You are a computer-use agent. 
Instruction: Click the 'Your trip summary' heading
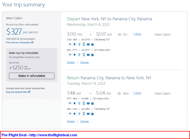(x=24, y=5)
